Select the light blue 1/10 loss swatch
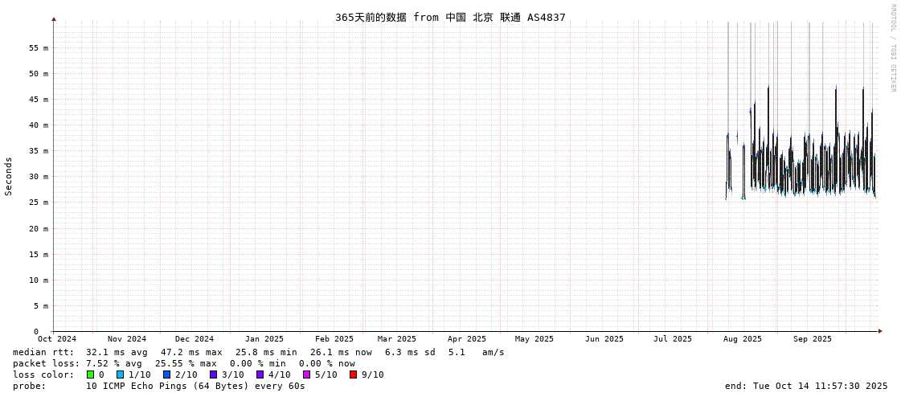 (120, 374)
